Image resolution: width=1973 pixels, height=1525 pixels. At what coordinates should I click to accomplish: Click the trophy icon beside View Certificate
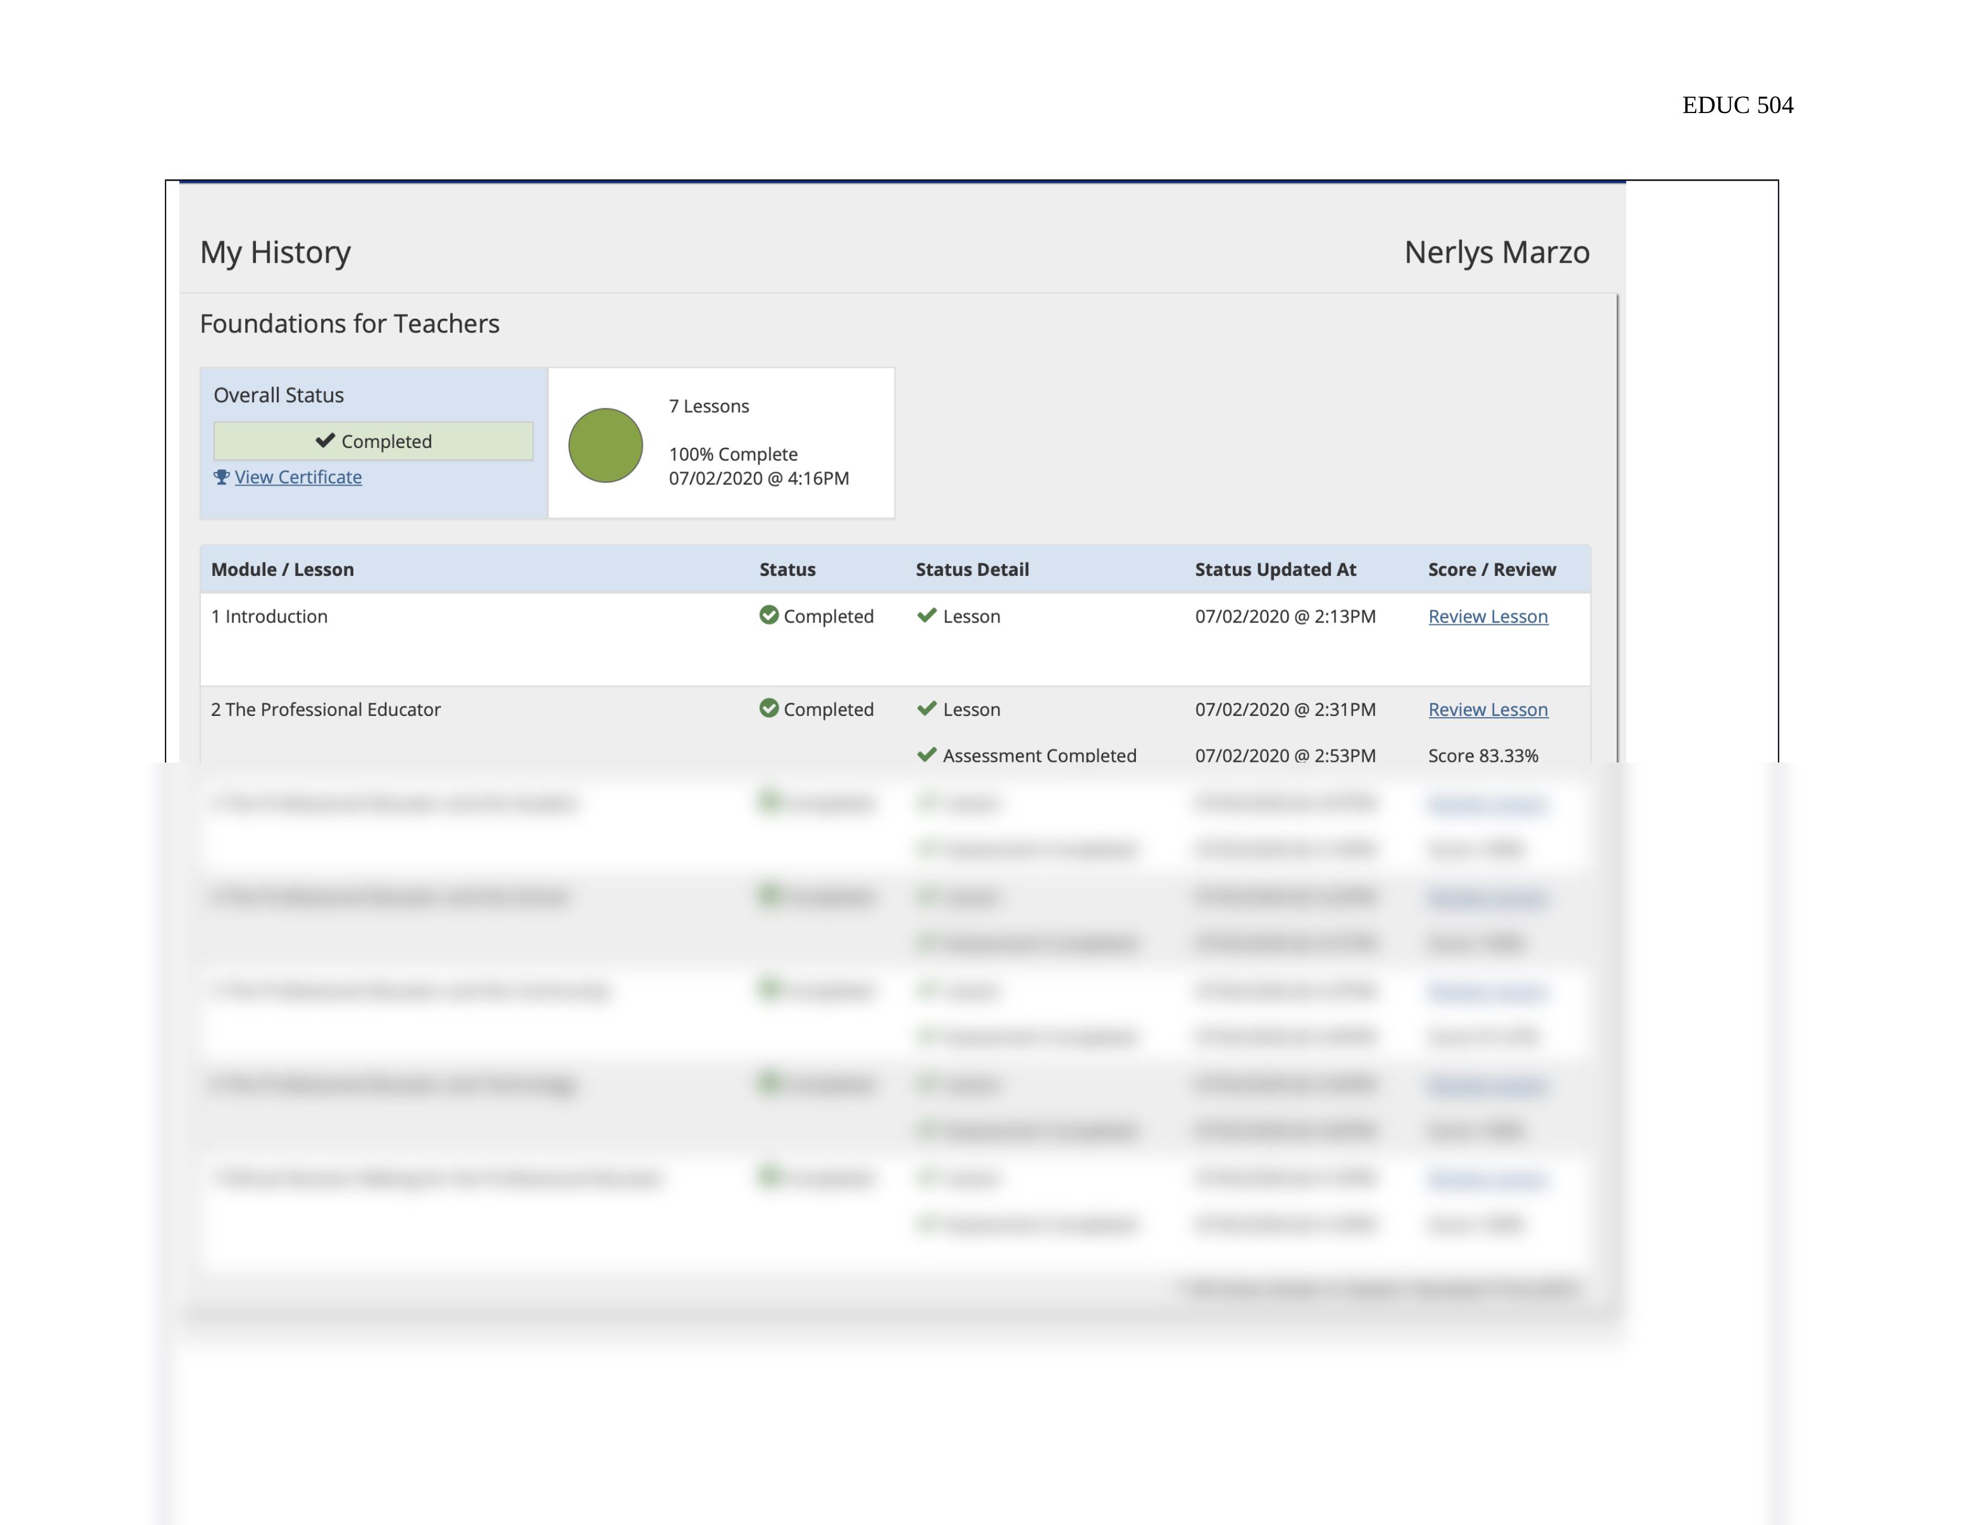(221, 477)
